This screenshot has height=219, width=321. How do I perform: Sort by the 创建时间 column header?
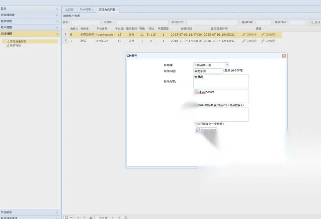click(x=186, y=29)
